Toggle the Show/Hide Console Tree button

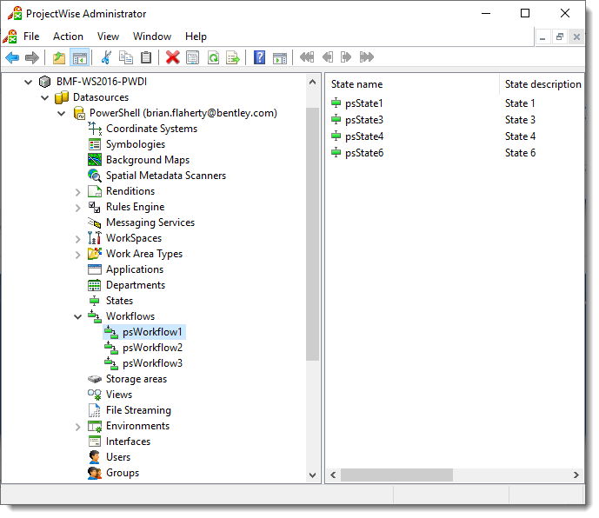pyautogui.click(x=79, y=58)
